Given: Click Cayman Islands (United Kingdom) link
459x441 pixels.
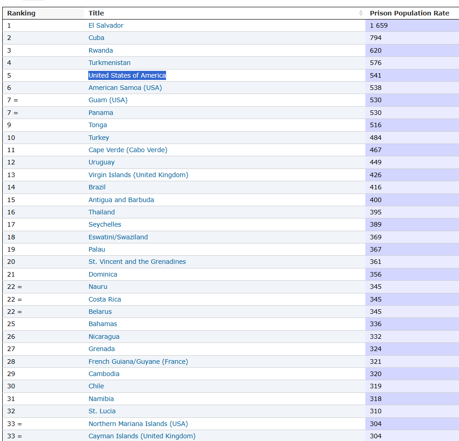Looking at the screenshot, I should pos(142,436).
